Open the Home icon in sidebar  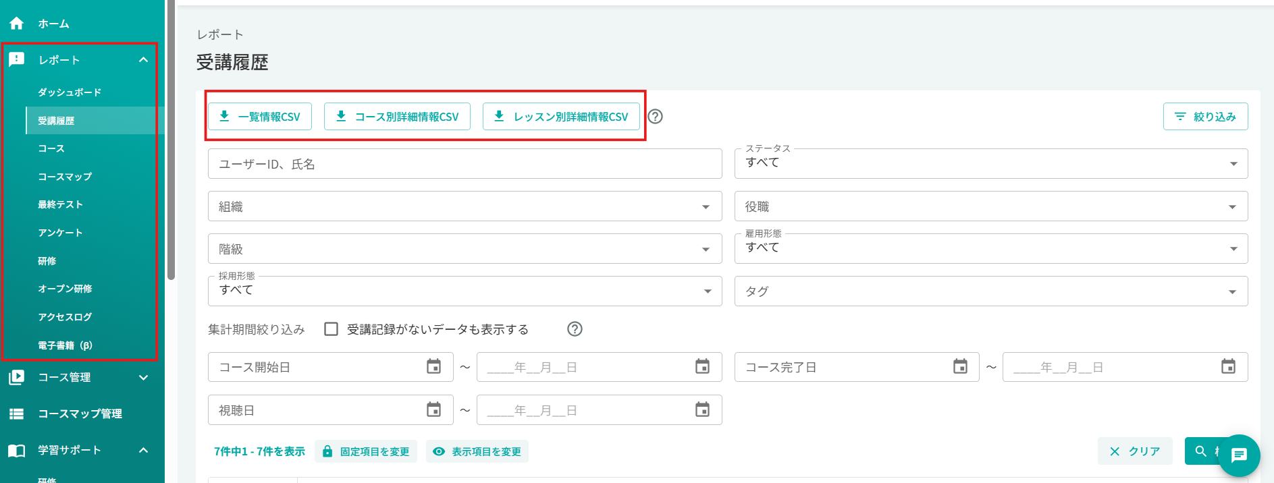pyautogui.click(x=17, y=24)
